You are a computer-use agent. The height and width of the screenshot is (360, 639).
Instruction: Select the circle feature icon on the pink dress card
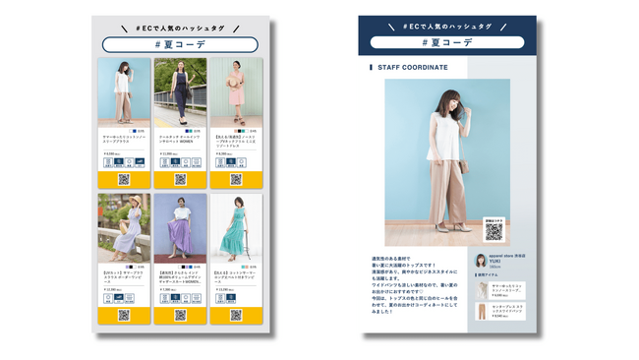tap(241, 162)
